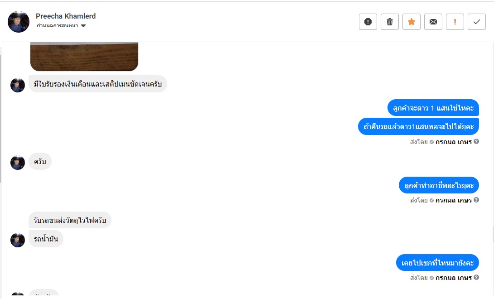494x299 pixels.
Task: Select the รับรถขนส่งวัตถุไวไฟครับ message bubble
Action: pos(70,220)
